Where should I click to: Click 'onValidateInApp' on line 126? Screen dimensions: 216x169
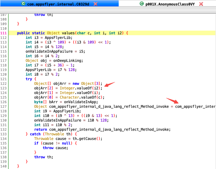tap(80, 102)
